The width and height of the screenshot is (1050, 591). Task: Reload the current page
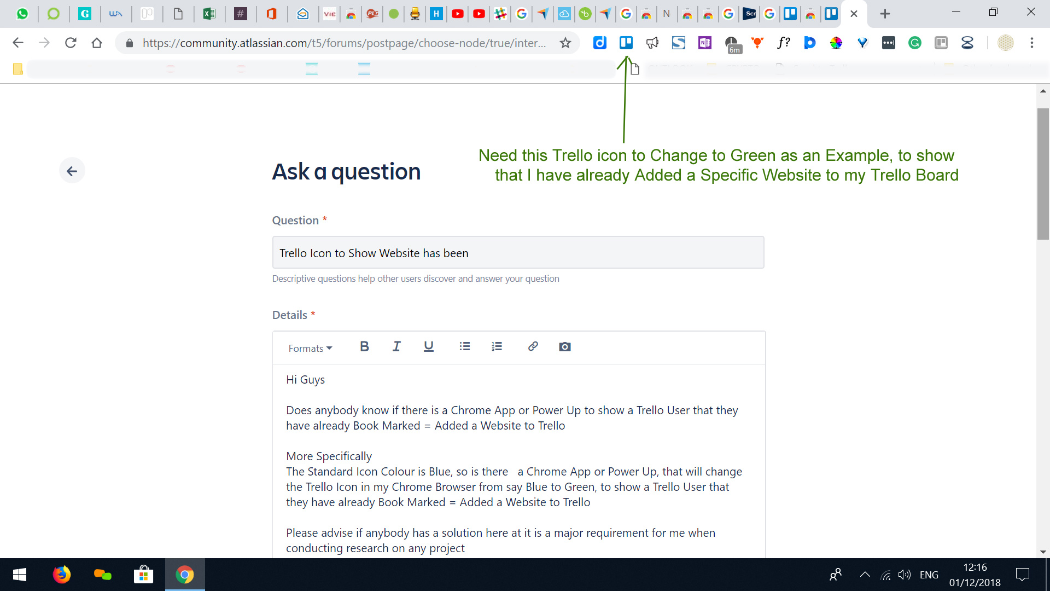point(71,43)
